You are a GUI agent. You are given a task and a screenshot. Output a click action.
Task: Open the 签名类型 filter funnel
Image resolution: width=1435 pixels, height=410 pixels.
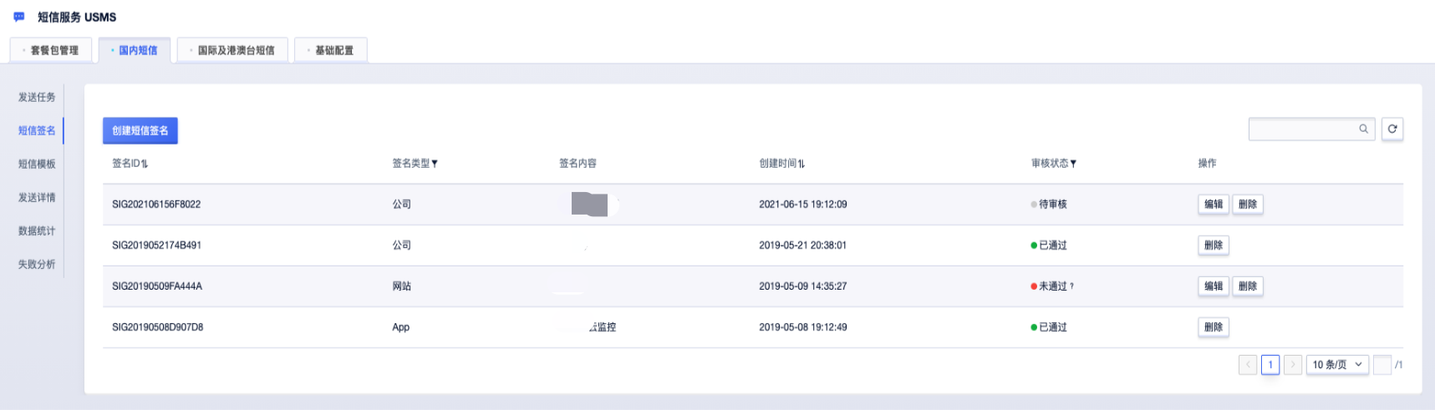[x=435, y=164]
